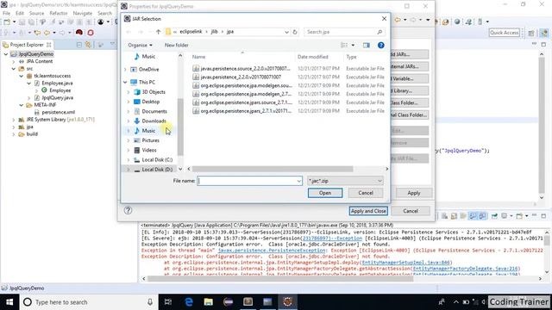This screenshot has width=552, height=310.
Task: Open OneDrive in navigation pane
Action: click(x=148, y=69)
